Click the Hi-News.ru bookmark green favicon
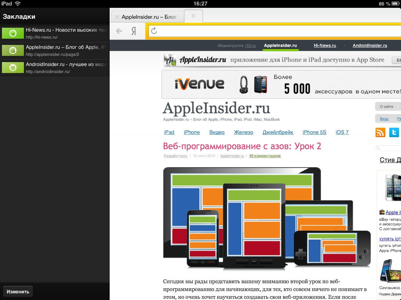Image resolution: width=401 pixels, height=300 pixels. click(13, 33)
